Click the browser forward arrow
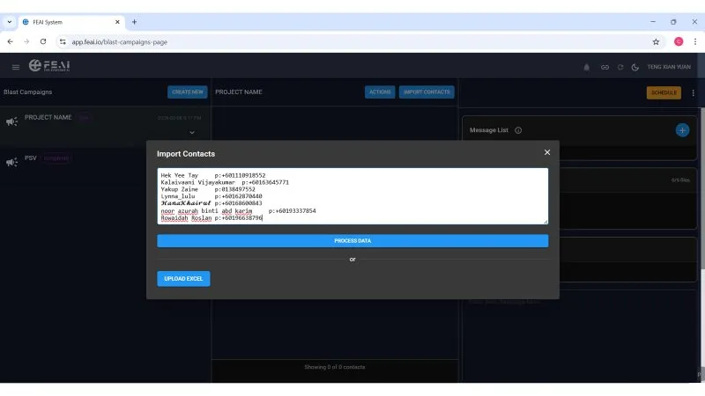Screen dimensions: 705x396 [26, 41]
